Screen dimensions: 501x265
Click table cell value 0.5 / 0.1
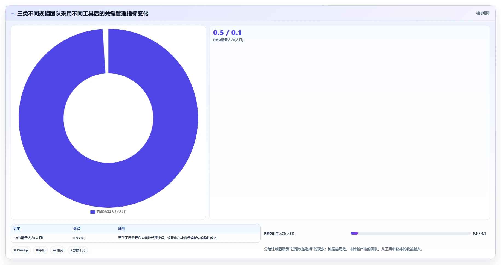pos(80,238)
